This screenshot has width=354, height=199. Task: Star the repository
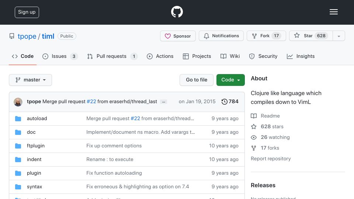pyautogui.click(x=311, y=36)
